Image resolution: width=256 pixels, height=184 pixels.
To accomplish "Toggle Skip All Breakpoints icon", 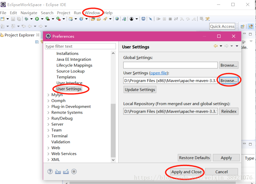I will [x=150, y=19].
